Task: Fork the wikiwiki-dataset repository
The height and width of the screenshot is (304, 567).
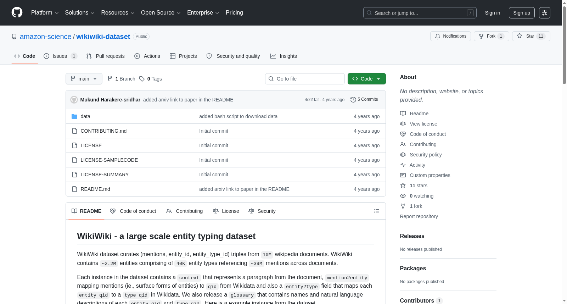Action: pyautogui.click(x=492, y=36)
